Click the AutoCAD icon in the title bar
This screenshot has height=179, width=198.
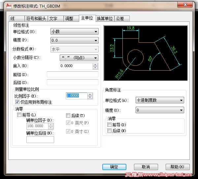[x=9, y=6]
